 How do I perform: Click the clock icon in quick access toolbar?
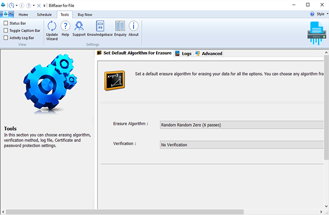12,6
